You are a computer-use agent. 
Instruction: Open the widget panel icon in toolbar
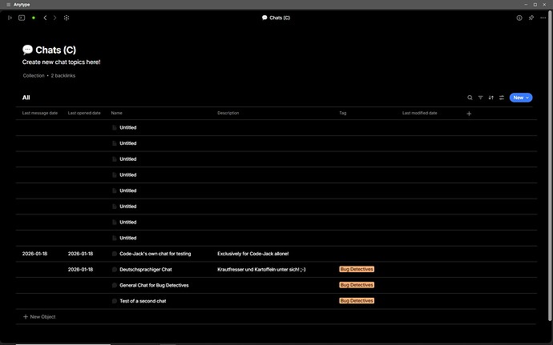[x=22, y=18]
